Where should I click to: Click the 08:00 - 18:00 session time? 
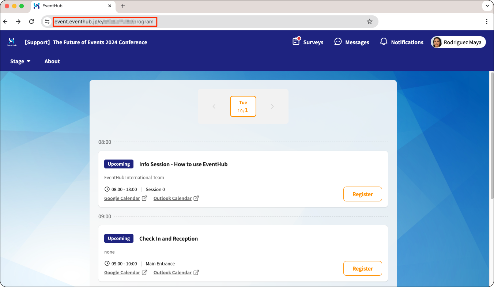(x=124, y=189)
